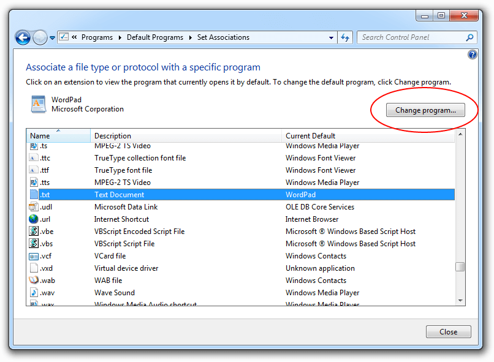Expand the Programs breadcrumb arrow
The image size is (494, 362).
(120, 38)
